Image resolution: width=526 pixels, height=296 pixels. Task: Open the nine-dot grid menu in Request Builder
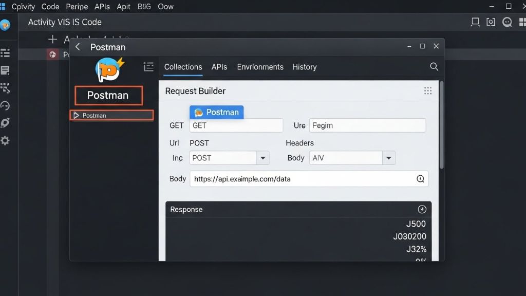point(428,91)
